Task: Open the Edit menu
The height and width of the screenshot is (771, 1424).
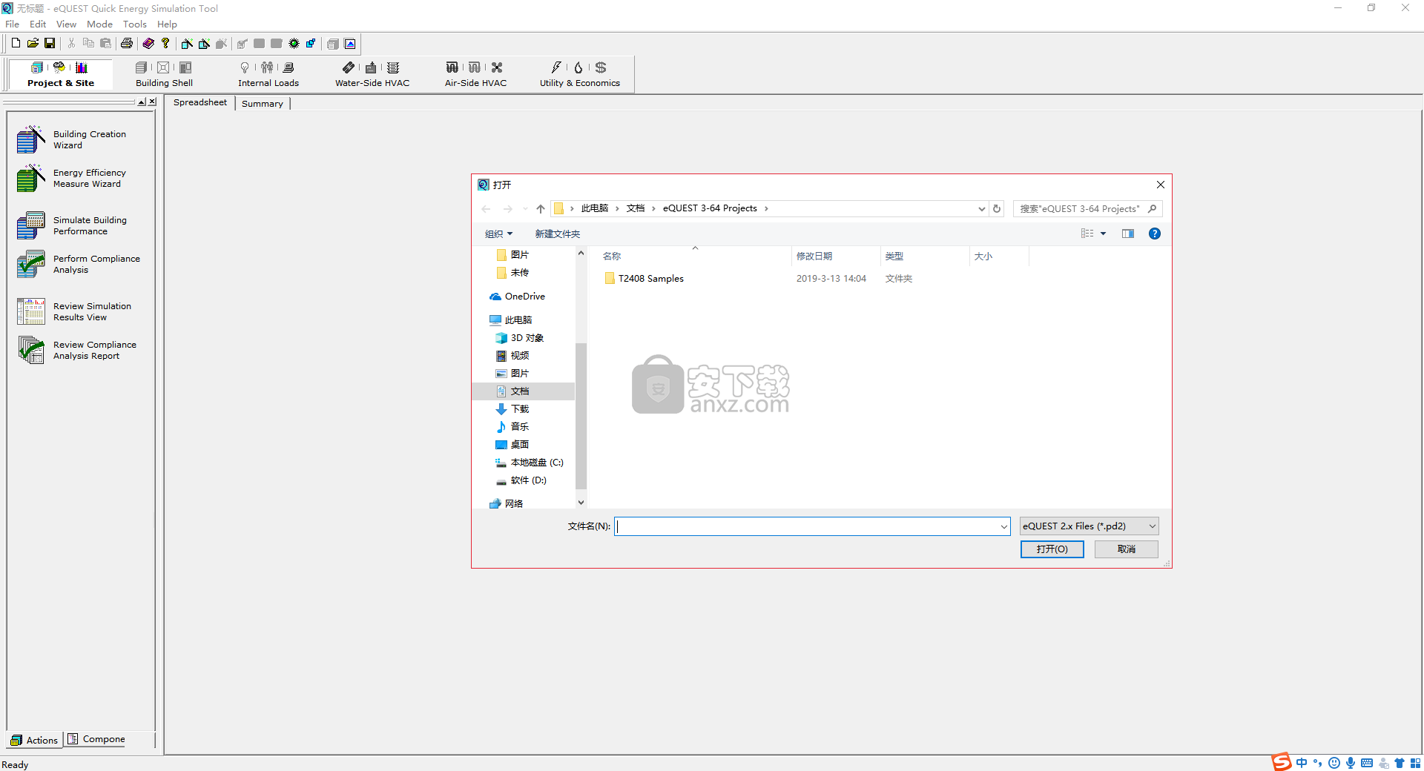Action: [38, 24]
